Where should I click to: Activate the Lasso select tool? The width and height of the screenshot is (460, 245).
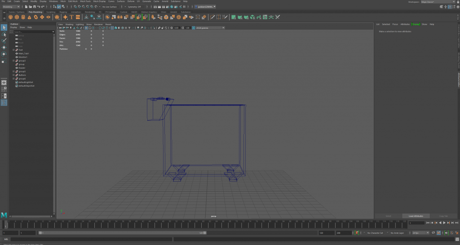point(4,34)
